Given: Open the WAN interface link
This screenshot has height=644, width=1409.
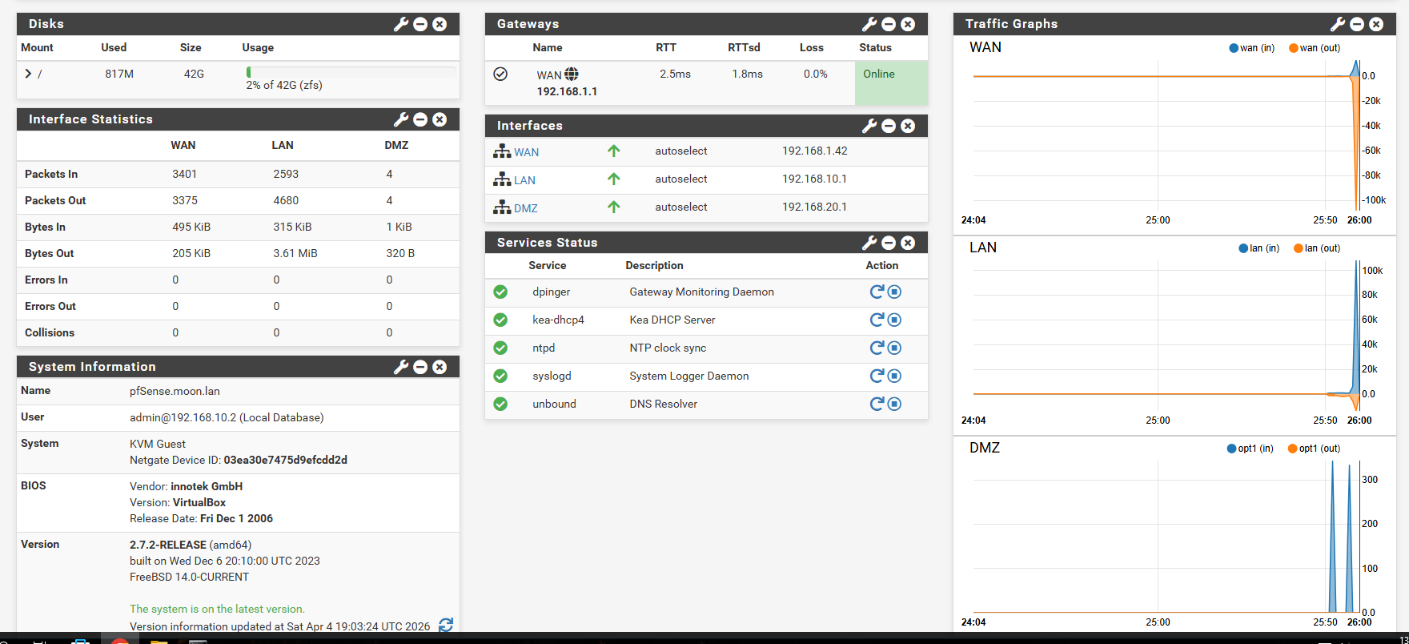Looking at the screenshot, I should click(526, 152).
